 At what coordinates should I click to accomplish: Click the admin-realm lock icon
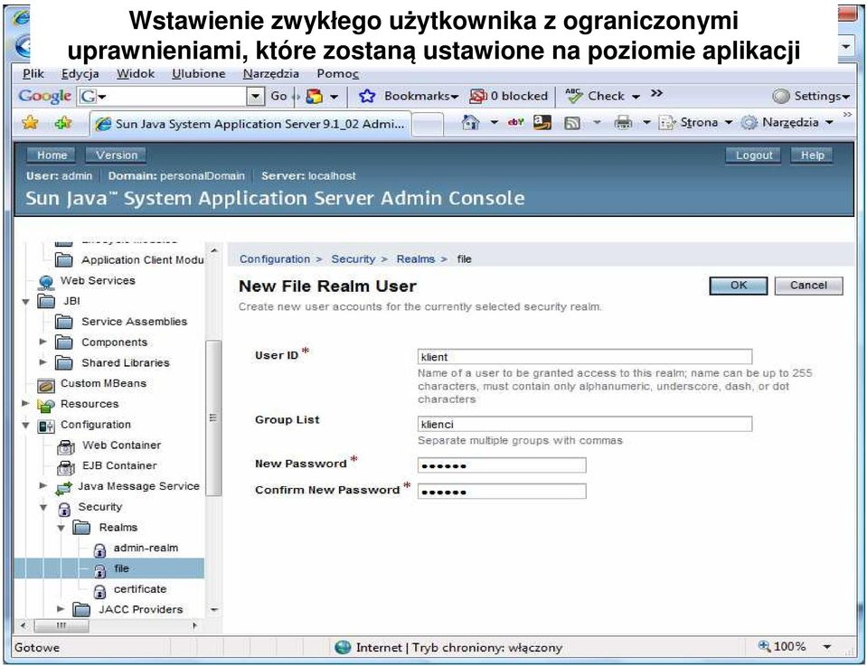click(x=99, y=549)
